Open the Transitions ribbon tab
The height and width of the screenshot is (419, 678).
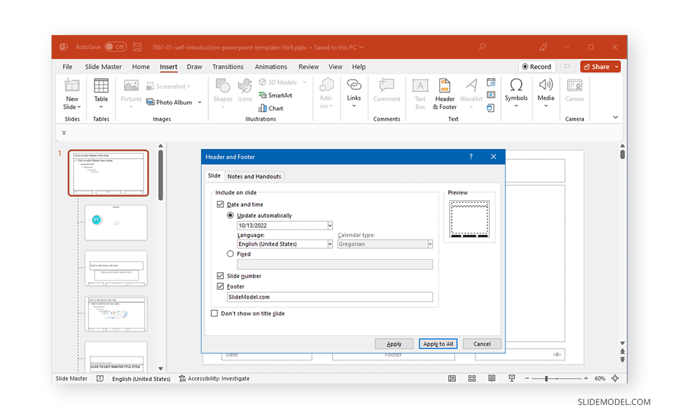[x=228, y=67]
